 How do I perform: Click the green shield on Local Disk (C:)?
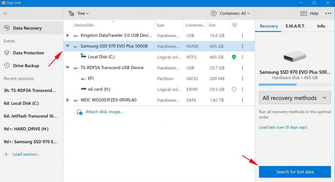tap(234, 57)
